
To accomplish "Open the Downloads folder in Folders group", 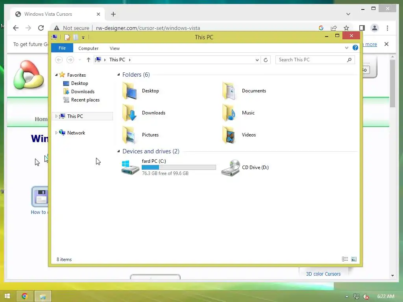I will pyautogui.click(x=130, y=113).
